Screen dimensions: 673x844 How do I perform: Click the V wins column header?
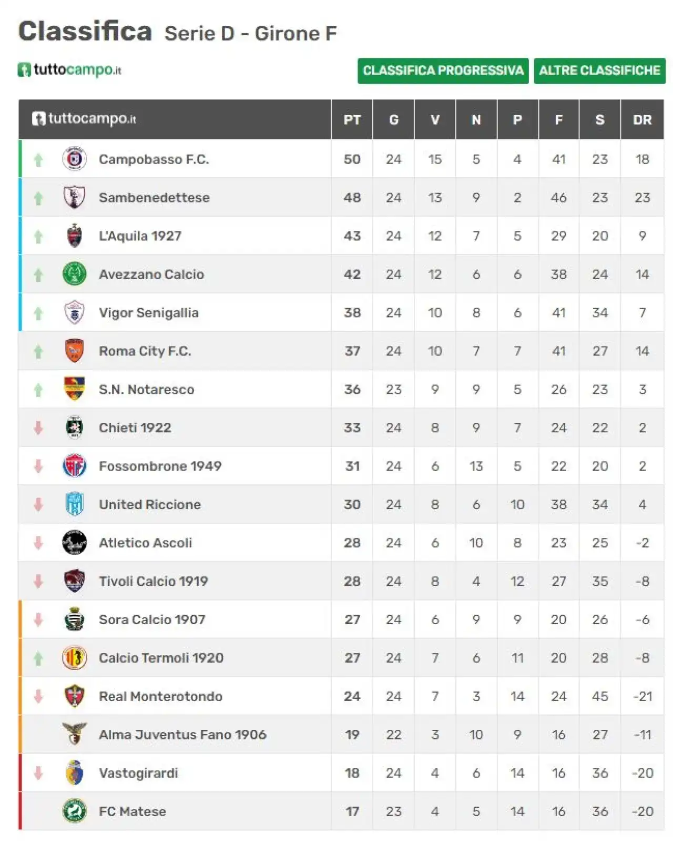click(435, 120)
